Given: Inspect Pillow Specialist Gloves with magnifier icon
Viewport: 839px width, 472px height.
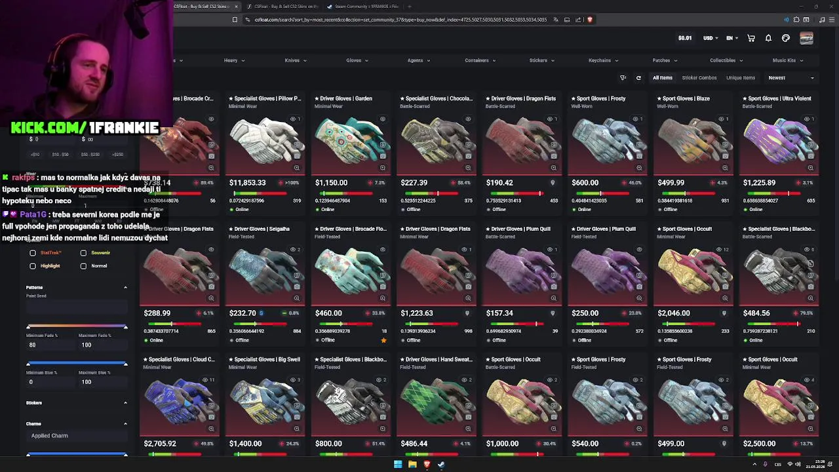Looking at the screenshot, I should [297, 168].
